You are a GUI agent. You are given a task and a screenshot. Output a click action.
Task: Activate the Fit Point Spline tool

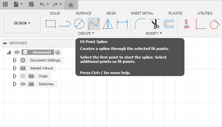coord(94,24)
